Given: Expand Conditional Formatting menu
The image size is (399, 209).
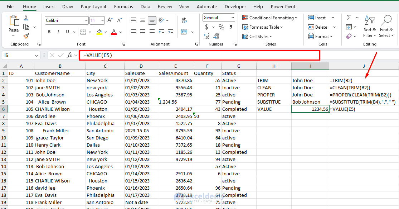Looking at the screenshot, I should [x=270, y=18].
